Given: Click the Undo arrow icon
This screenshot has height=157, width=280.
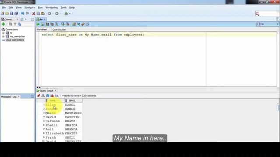Looking at the screenshot, I should tap(22, 14).
